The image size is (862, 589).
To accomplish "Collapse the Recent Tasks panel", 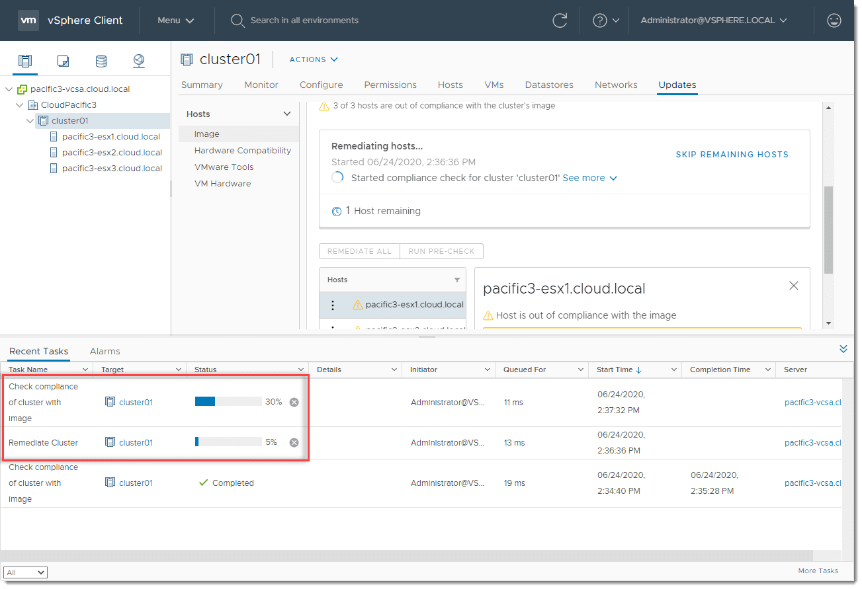I will (x=843, y=348).
